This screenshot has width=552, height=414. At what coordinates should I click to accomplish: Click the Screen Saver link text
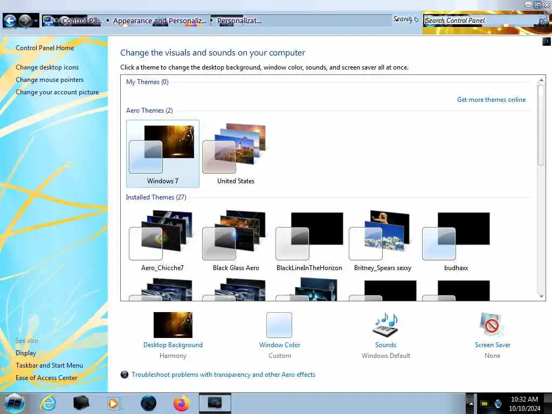point(493,345)
